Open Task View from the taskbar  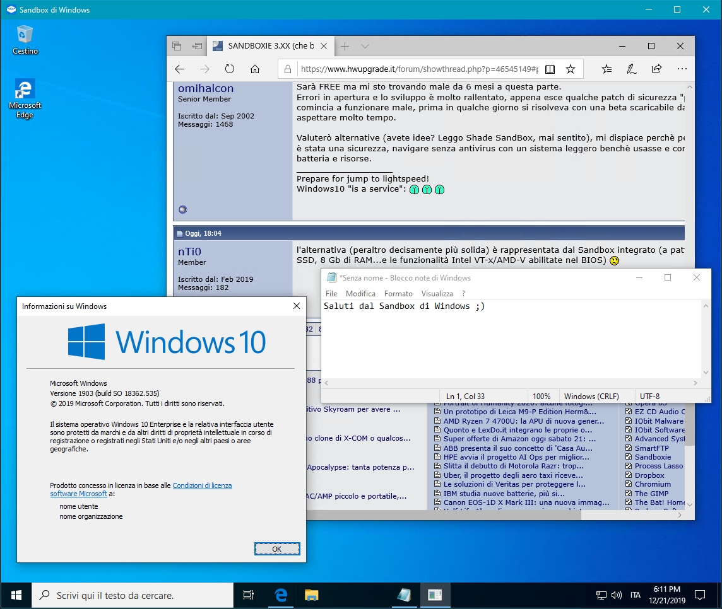(x=249, y=596)
